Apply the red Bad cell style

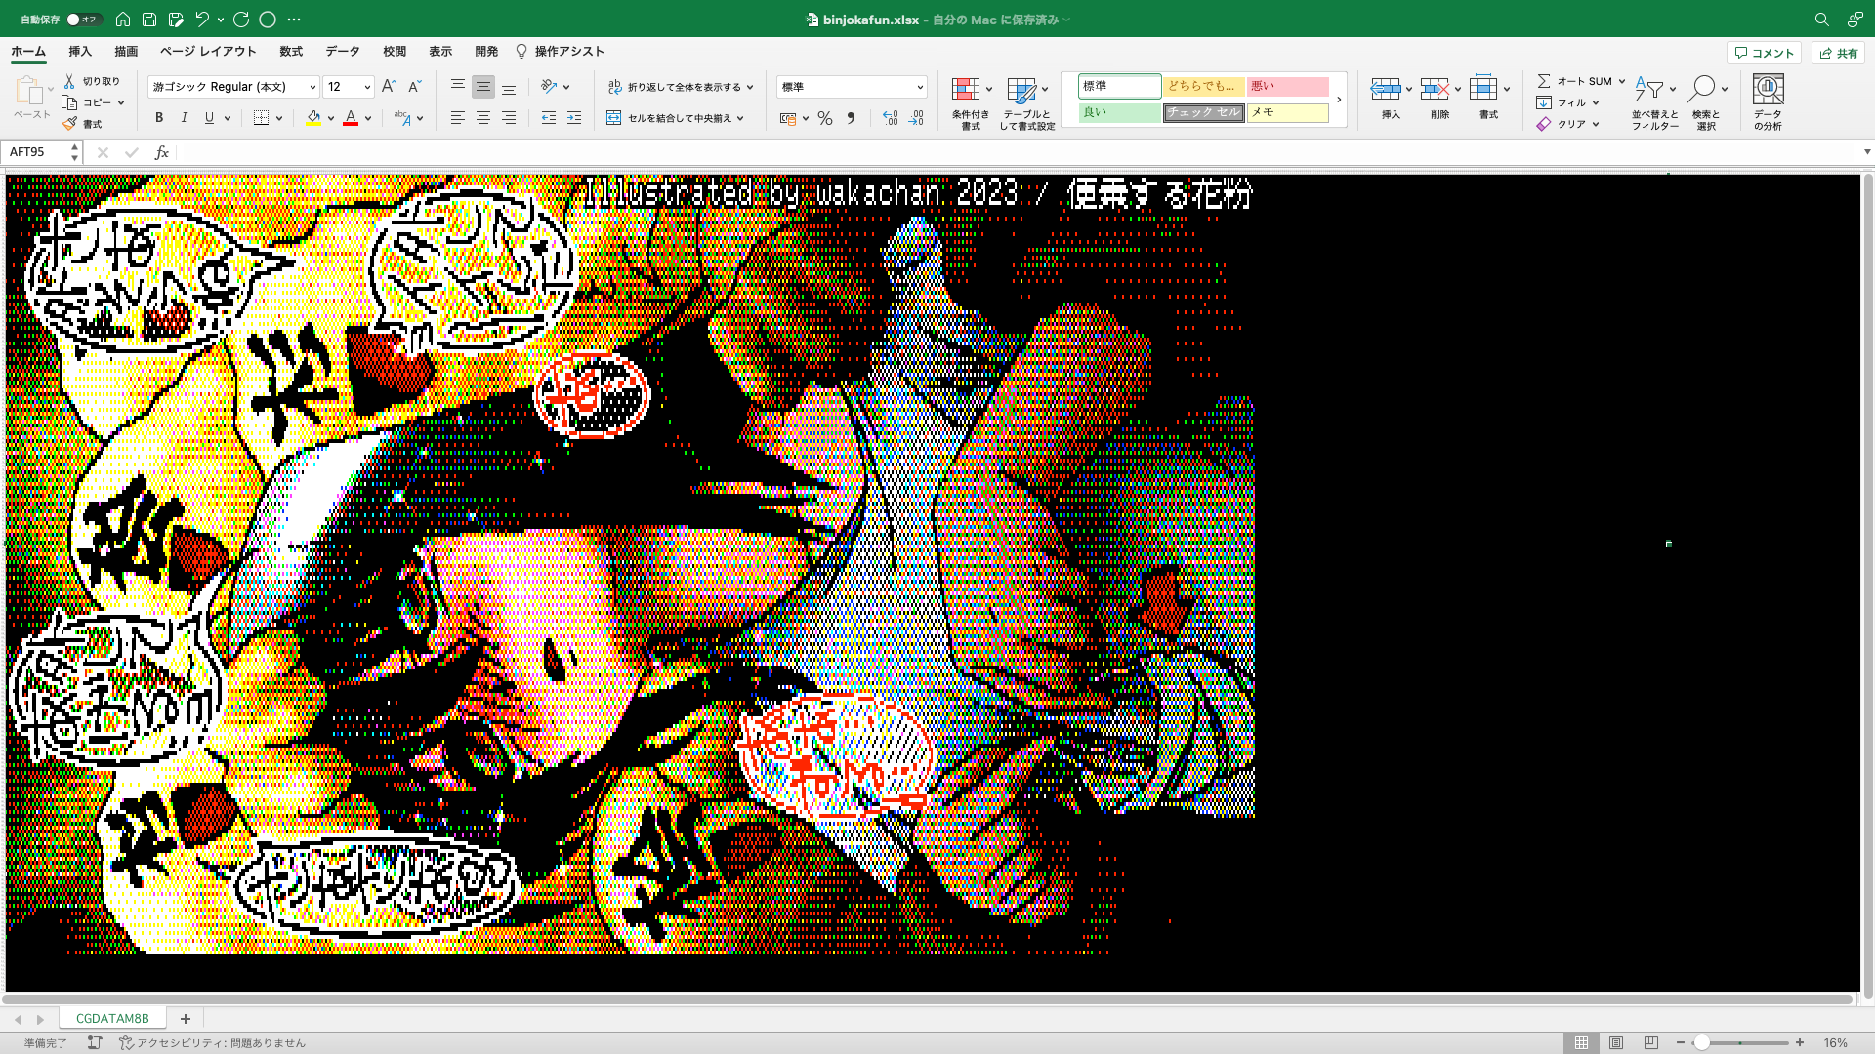pos(1288,86)
